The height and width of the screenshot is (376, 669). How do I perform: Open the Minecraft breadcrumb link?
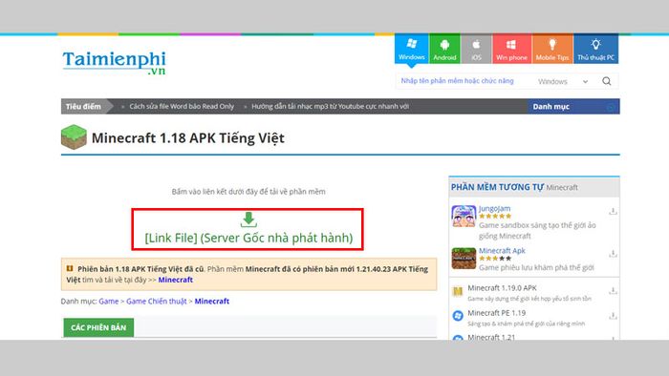211,301
